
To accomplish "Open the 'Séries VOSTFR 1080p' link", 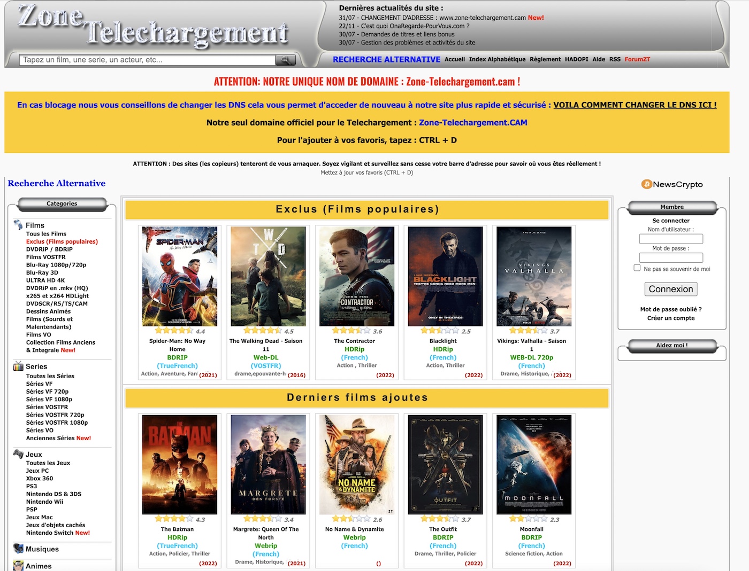I will 57,423.
